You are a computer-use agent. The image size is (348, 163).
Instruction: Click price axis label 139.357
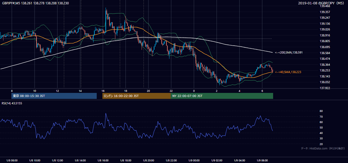tap(325, 12)
